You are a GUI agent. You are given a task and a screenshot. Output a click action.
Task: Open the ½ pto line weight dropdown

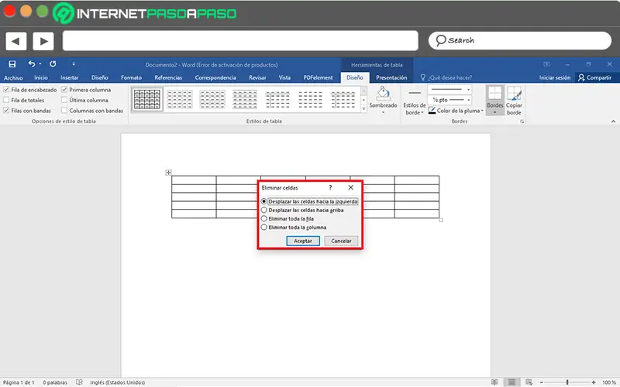click(x=469, y=100)
